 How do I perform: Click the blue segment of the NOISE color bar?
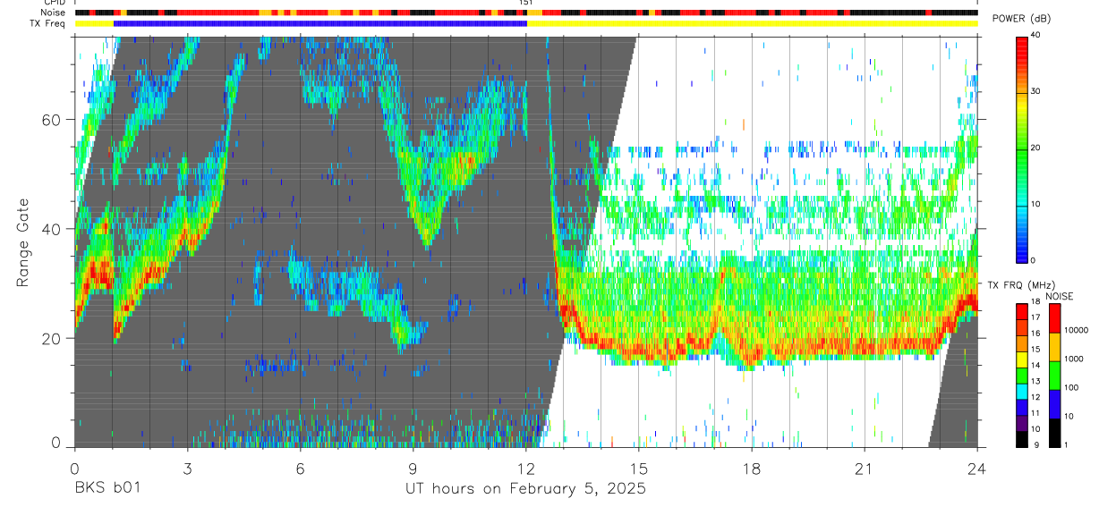1054,404
